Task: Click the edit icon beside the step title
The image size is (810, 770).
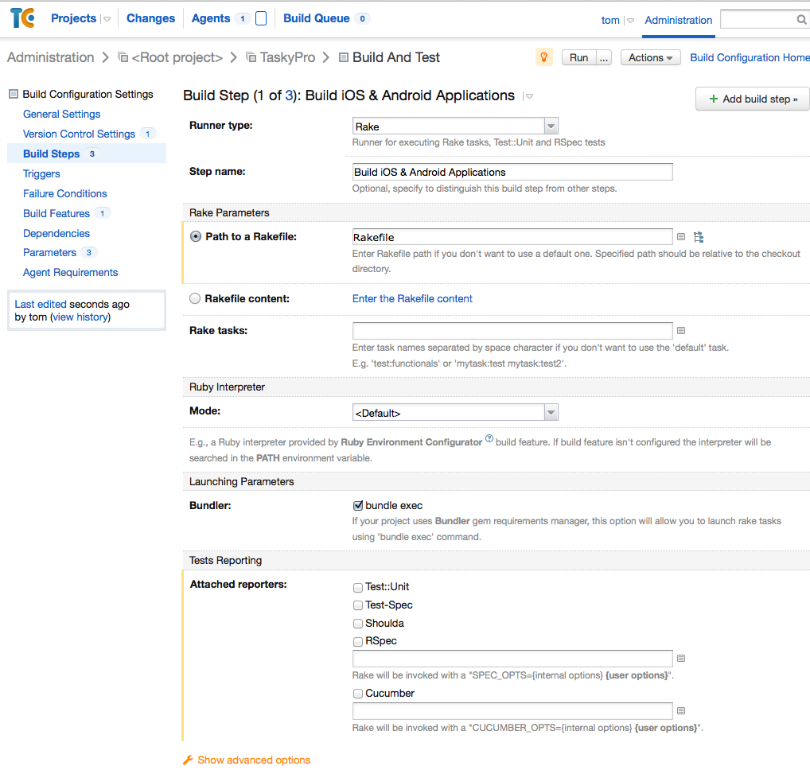Action: pyautogui.click(x=528, y=95)
